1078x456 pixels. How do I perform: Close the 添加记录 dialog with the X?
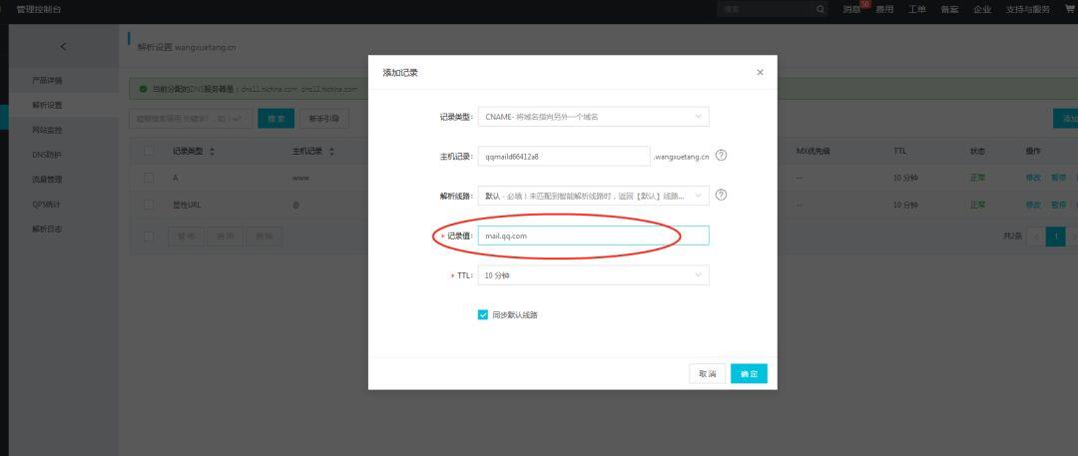click(760, 72)
